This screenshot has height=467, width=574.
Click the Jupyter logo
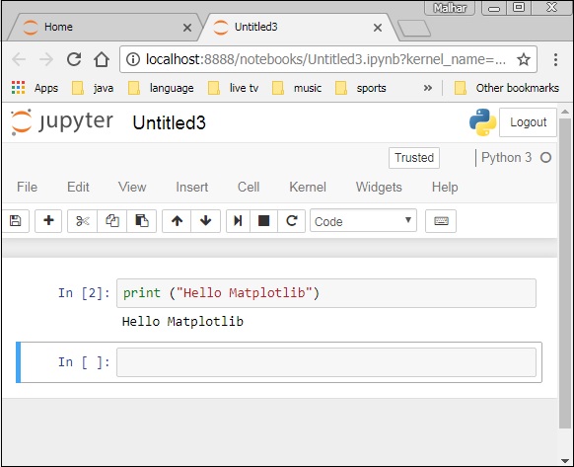(62, 122)
